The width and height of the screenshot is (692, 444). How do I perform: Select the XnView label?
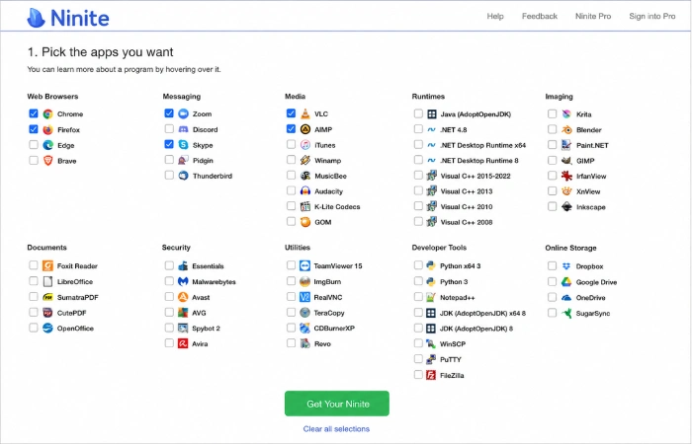(x=588, y=191)
